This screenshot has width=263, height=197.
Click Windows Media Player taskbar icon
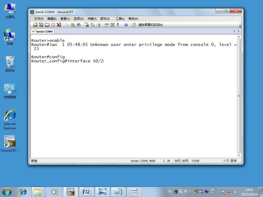coord(54,192)
